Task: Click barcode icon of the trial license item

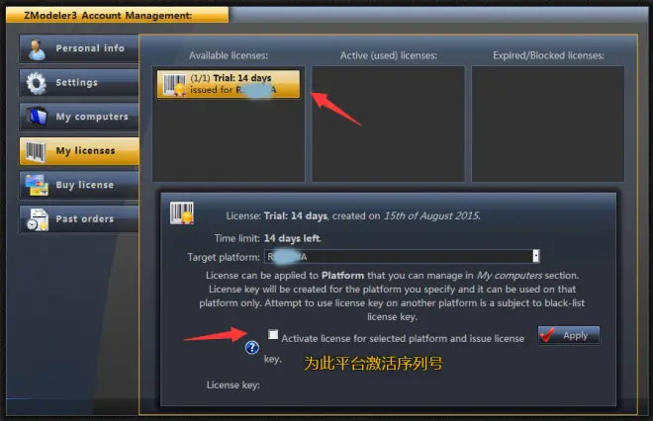Action: pyautogui.click(x=174, y=85)
